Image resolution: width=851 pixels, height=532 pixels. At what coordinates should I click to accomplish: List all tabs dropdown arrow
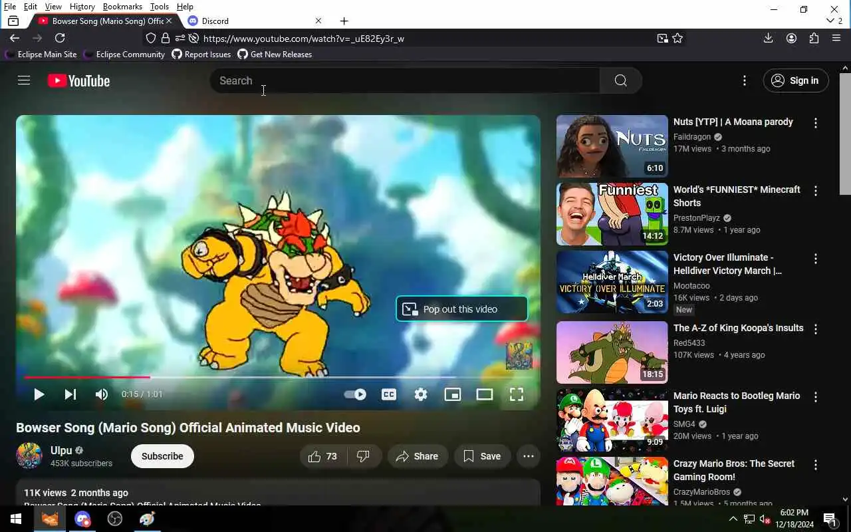click(830, 21)
